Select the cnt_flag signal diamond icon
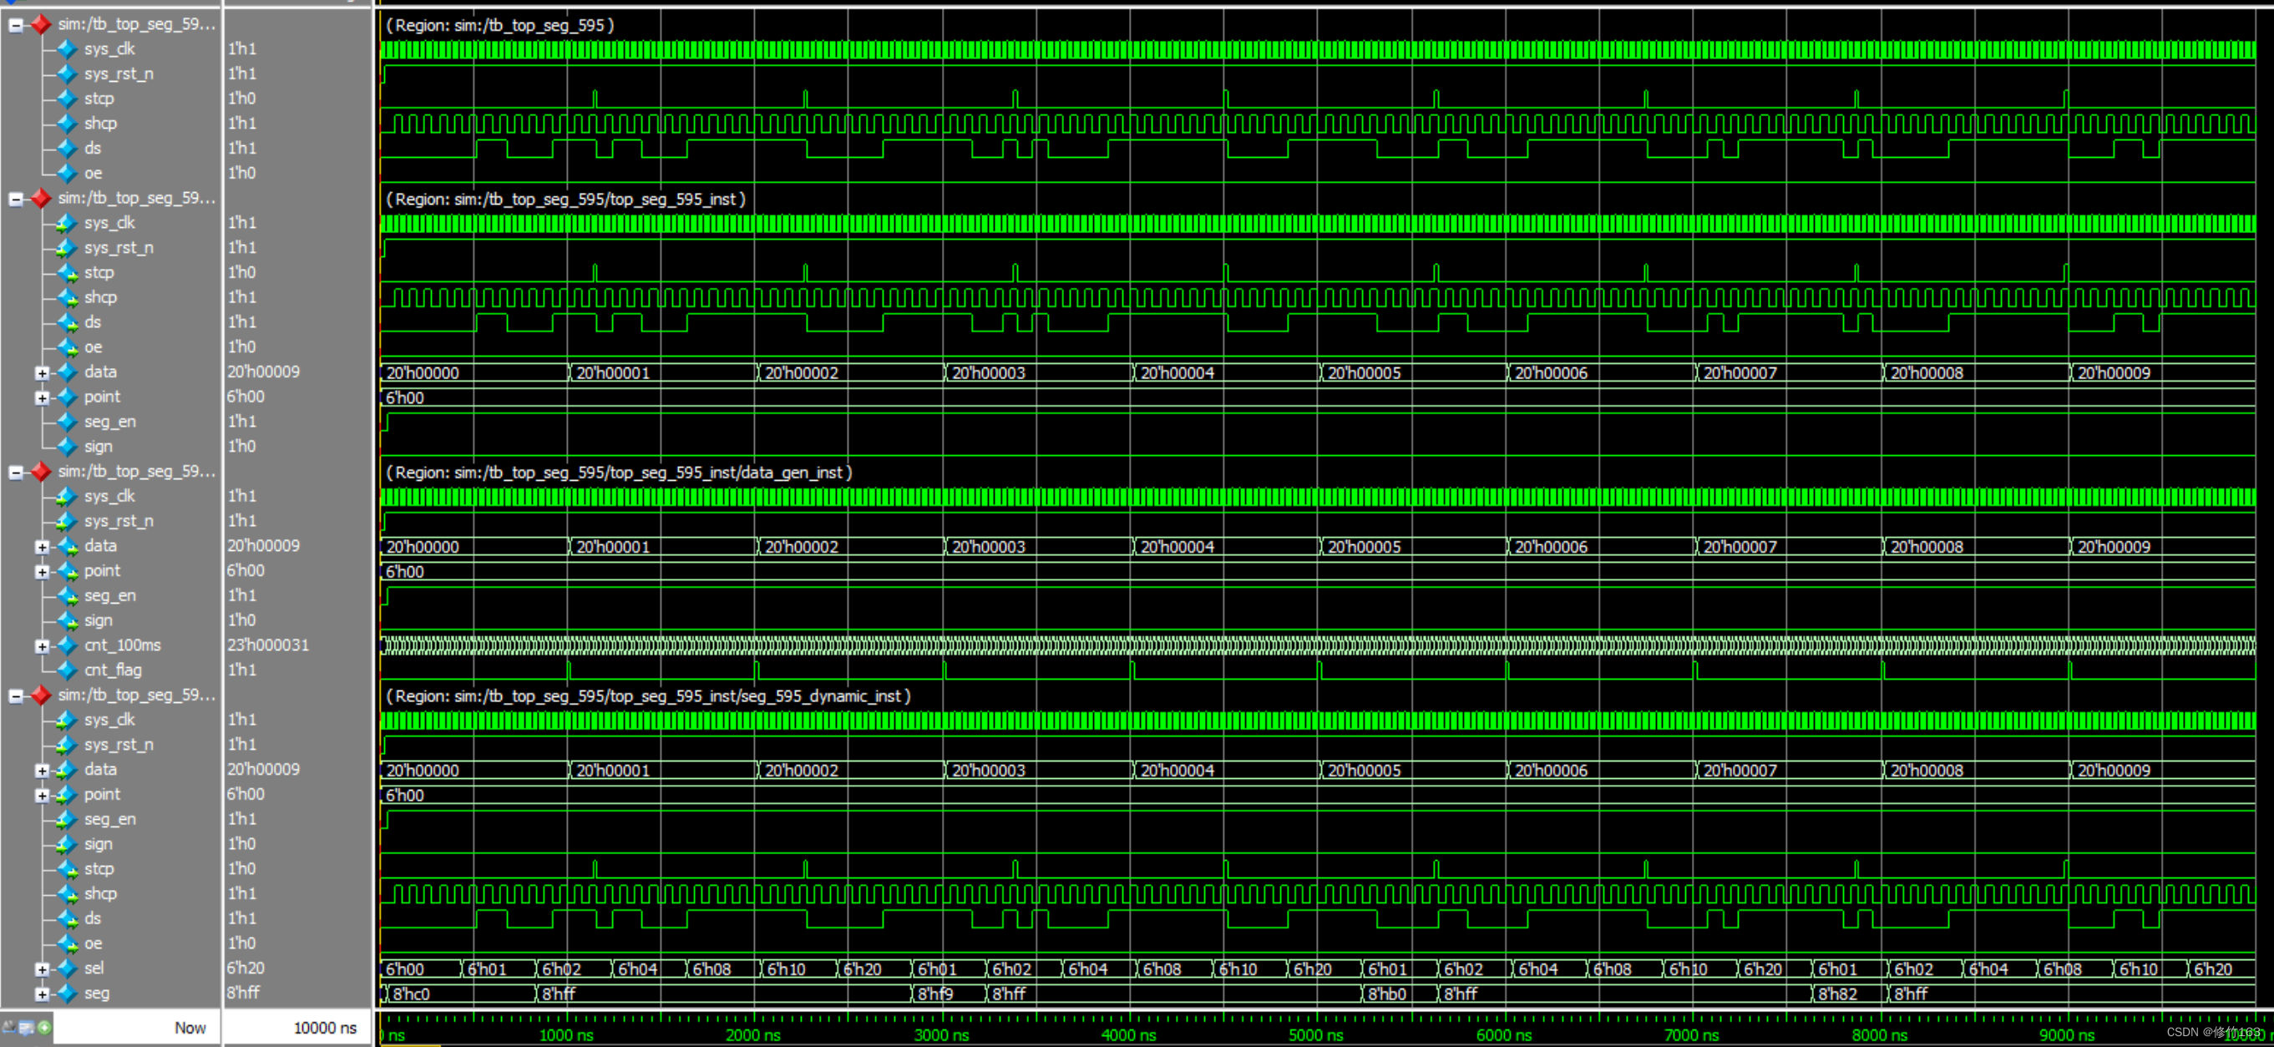The height and width of the screenshot is (1047, 2274). pyautogui.click(x=67, y=671)
